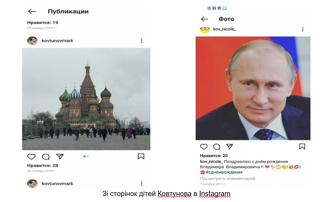Save the kov_nicole_ post with bookmark
This screenshot has width=334, height=202.
point(302,146)
